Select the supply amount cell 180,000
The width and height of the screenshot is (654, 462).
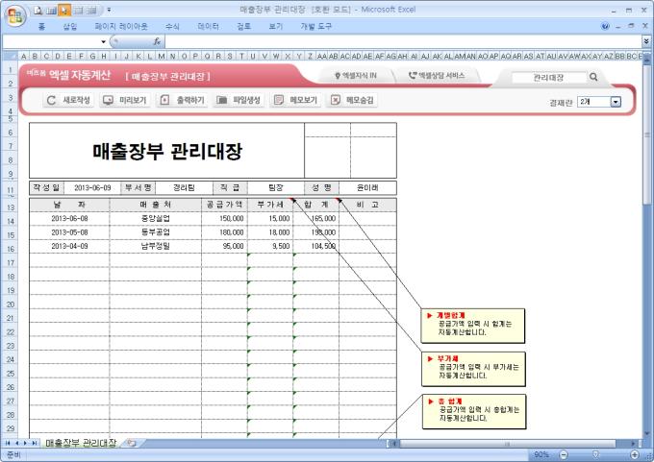[x=224, y=232]
